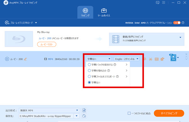Screen dimensions: 189x122
Task: Open the feedback chat icon in title bar
Action: (x=157, y=3)
